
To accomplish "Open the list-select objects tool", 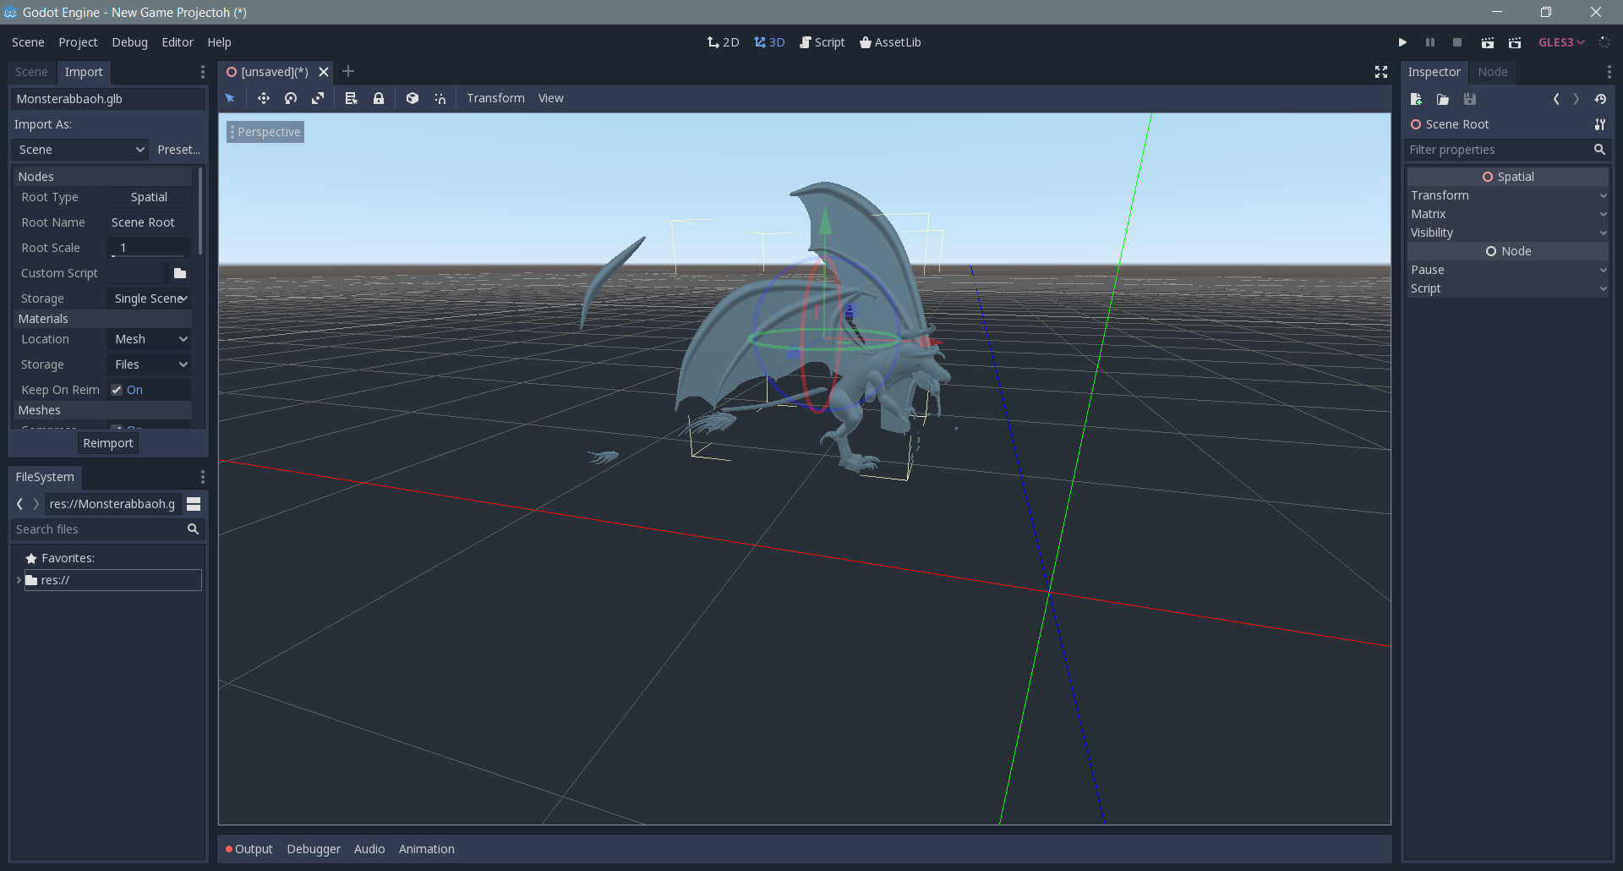I will [x=352, y=98].
